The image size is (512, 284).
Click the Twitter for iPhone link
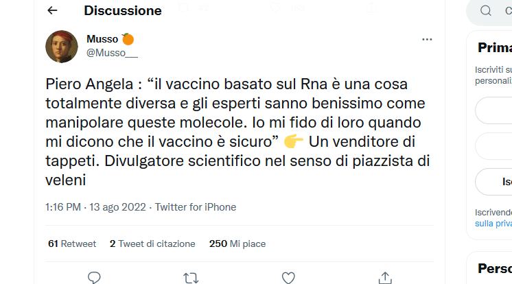pos(196,207)
